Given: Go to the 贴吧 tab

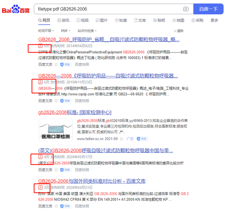Looking at the screenshot, I should [159, 20].
